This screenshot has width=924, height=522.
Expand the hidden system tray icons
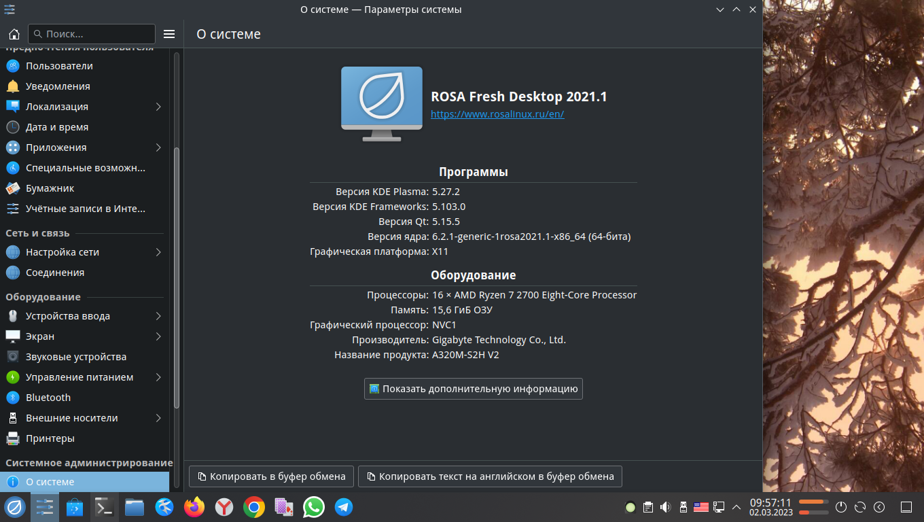coord(736,507)
